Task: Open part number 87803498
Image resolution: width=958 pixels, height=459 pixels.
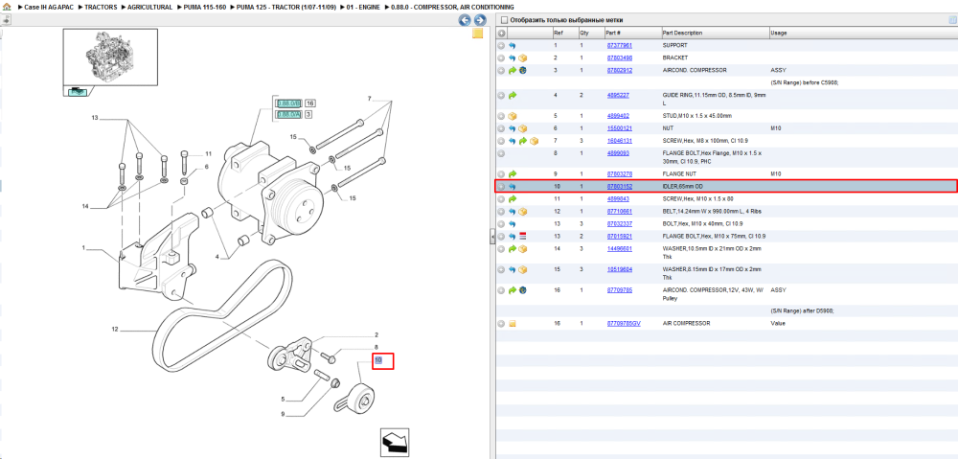Action: (619, 58)
